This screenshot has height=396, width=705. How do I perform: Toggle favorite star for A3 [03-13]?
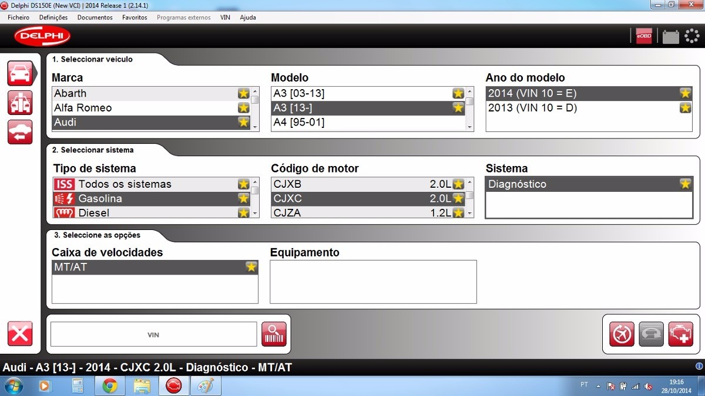(458, 93)
